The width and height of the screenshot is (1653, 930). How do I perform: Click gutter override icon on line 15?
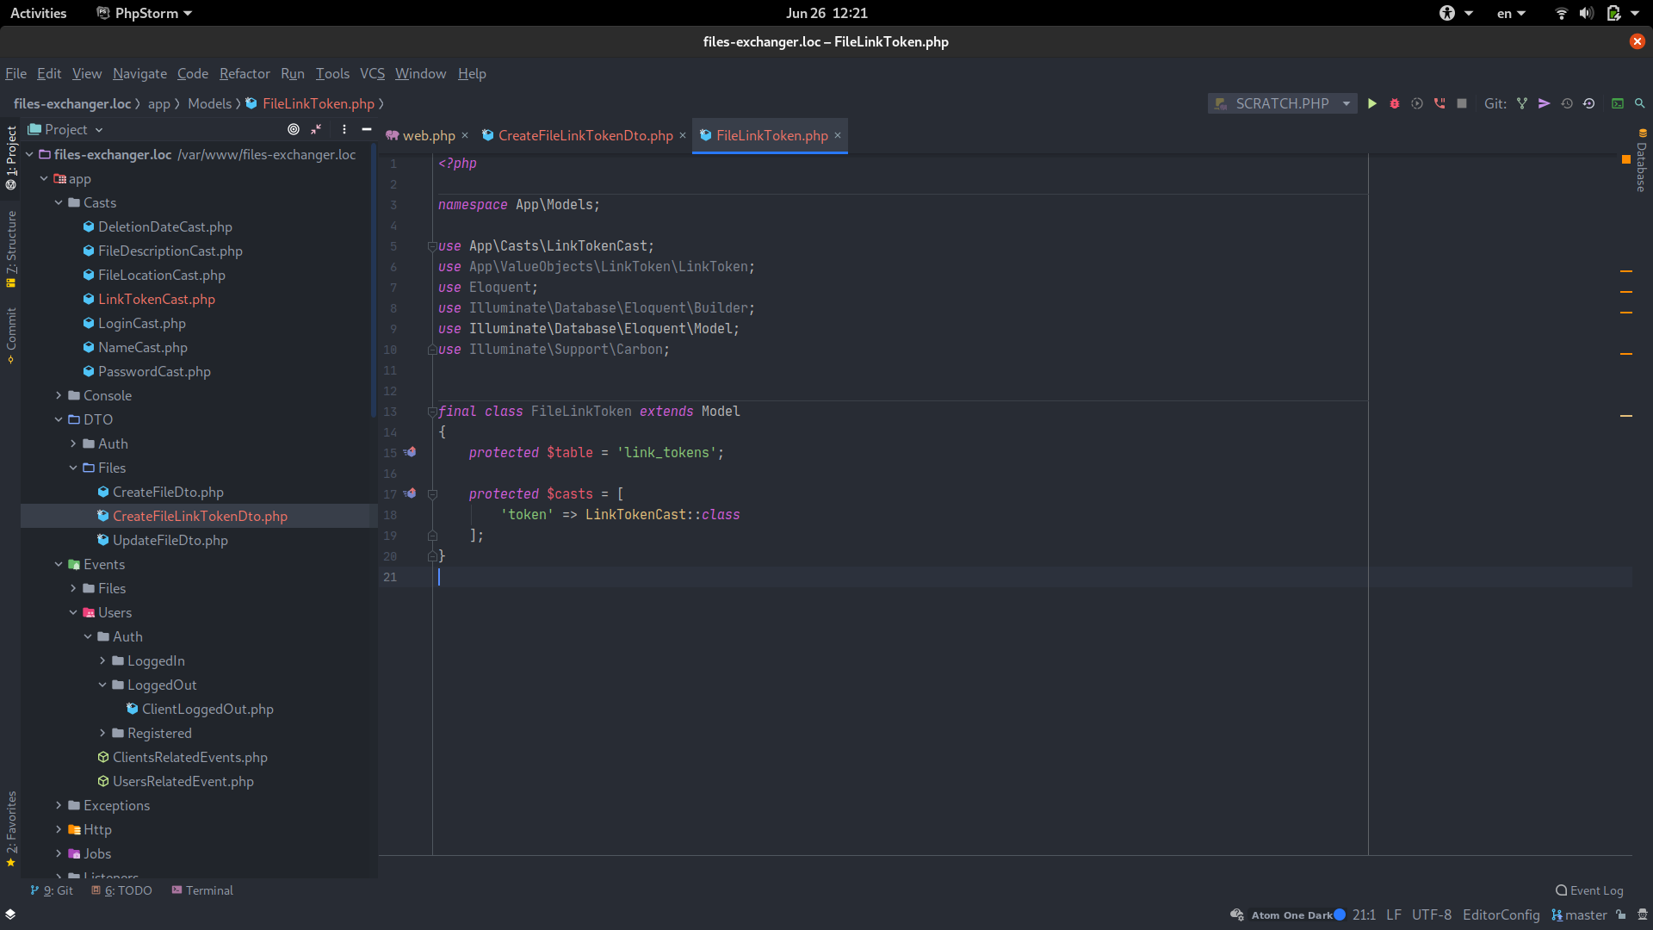(x=411, y=452)
